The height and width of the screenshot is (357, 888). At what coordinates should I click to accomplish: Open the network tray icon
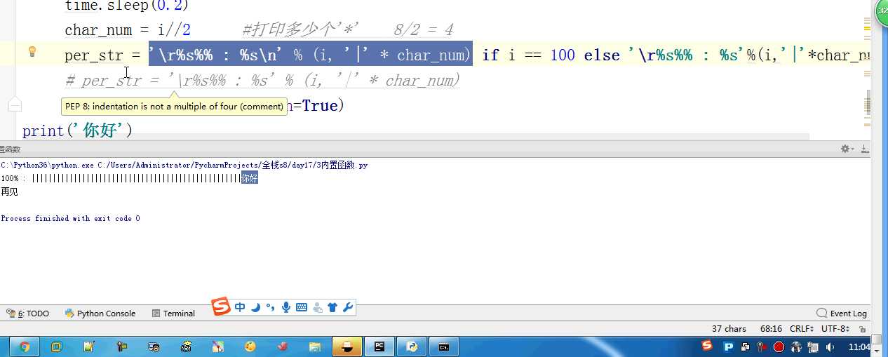(x=813, y=346)
